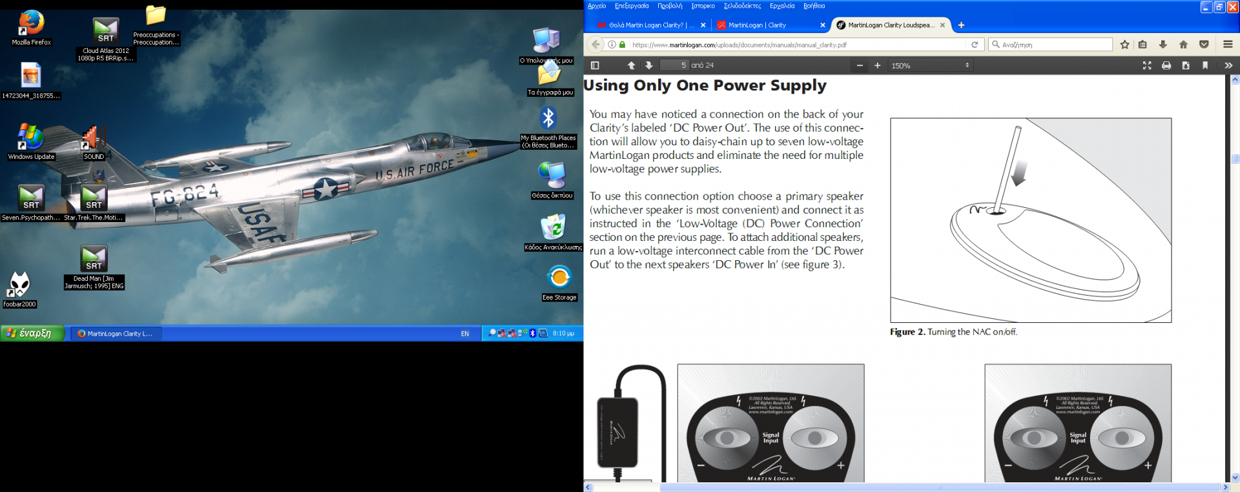Close the 'MartinLogan Clarity Loudspea...' tab
This screenshot has height=492, width=1240.
(942, 25)
